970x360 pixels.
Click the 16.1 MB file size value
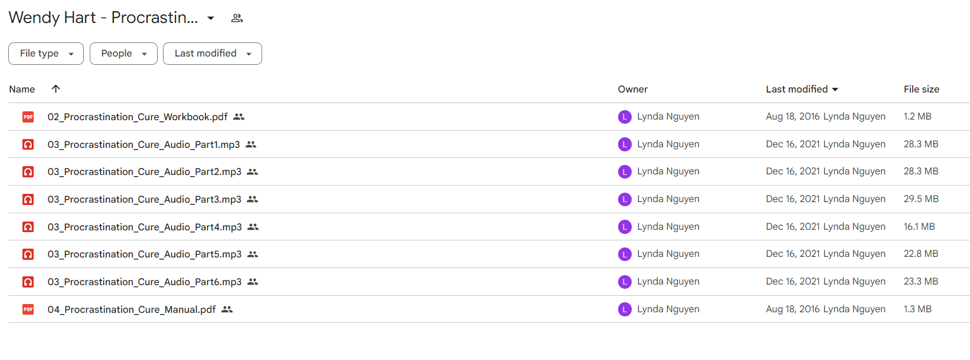click(x=919, y=226)
